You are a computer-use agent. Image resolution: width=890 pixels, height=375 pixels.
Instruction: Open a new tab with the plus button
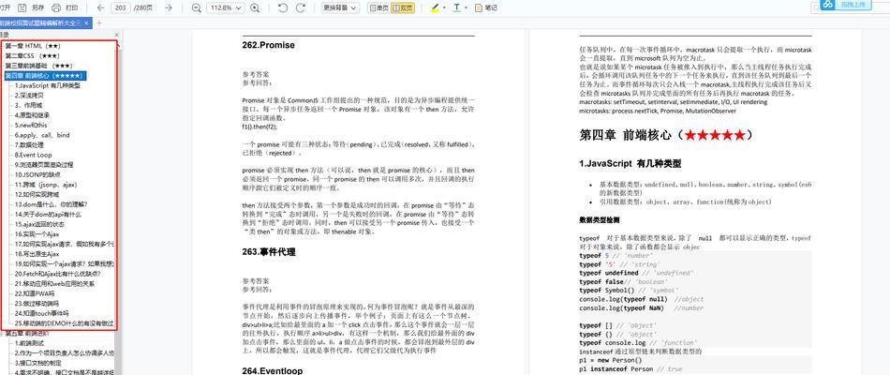[x=99, y=22]
